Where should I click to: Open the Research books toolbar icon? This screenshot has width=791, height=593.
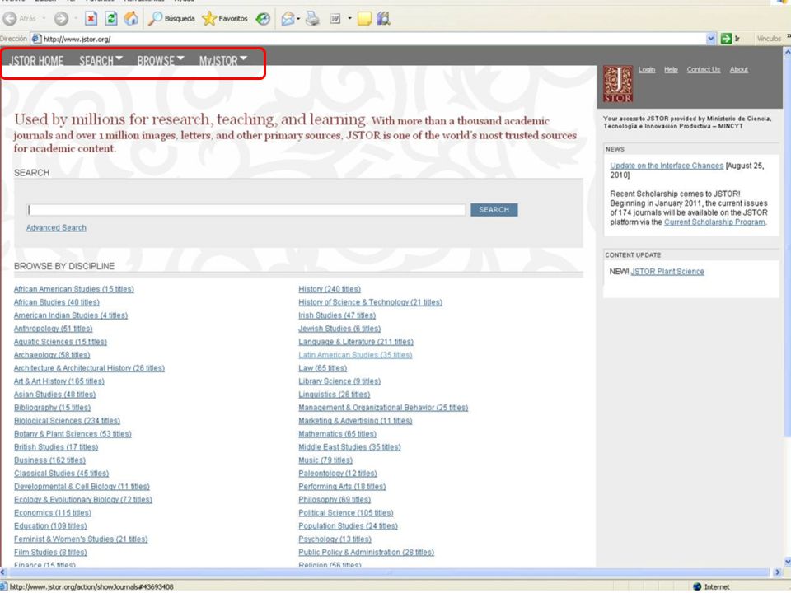point(384,19)
